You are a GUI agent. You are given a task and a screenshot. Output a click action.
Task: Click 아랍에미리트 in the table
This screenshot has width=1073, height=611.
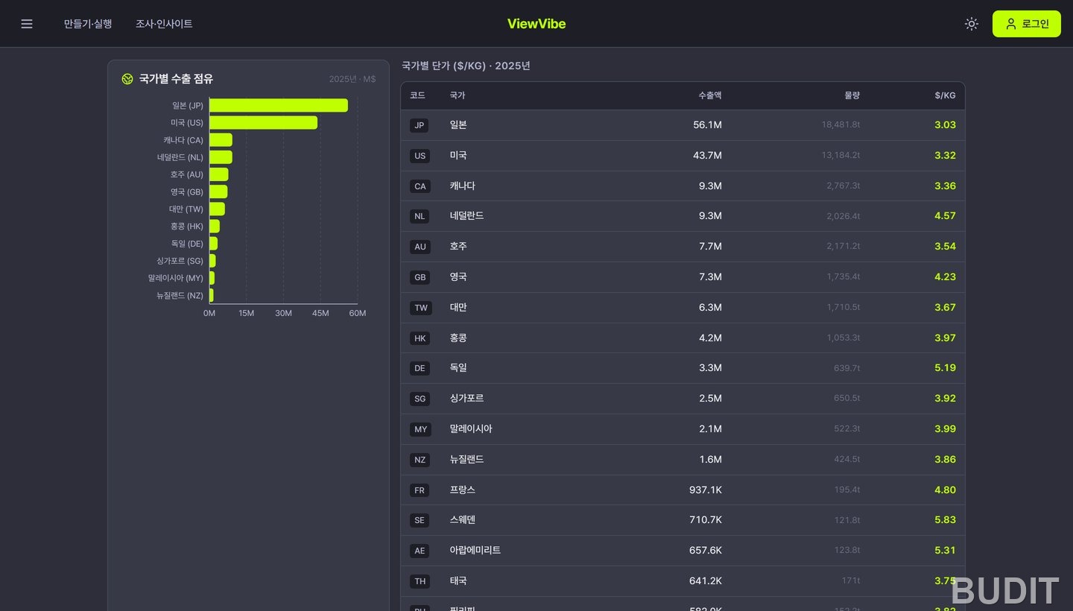tap(475, 551)
